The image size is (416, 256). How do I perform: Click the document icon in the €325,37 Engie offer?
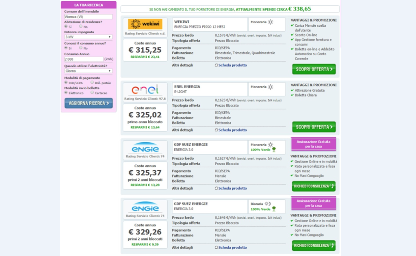tap(216, 188)
